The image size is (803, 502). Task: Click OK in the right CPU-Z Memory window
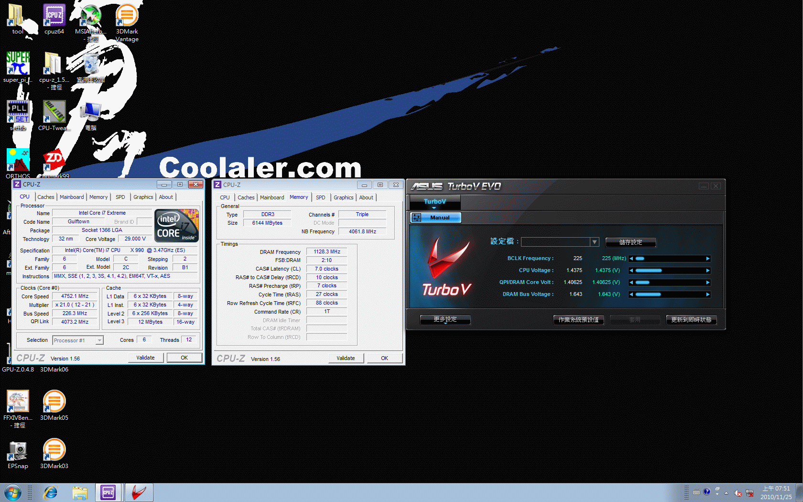(x=385, y=358)
